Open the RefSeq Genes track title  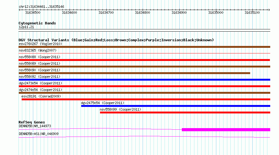click(x=32, y=122)
